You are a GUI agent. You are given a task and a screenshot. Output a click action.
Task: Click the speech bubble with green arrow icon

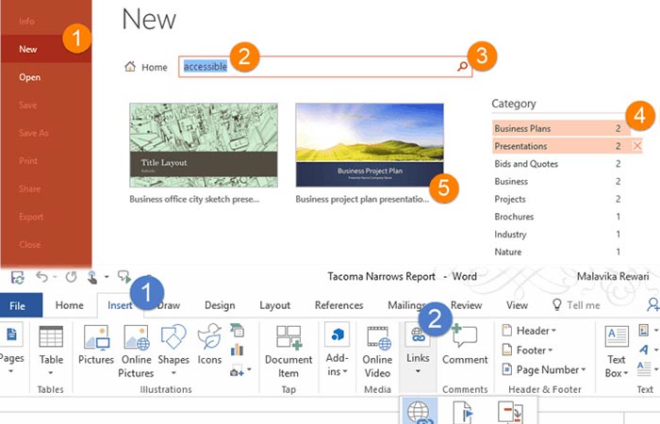click(x=124, y=276)
